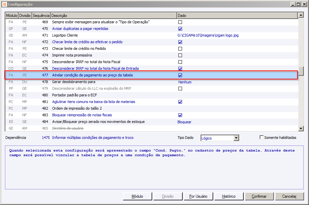Click the Módulo button
Viewport: 309px width, 205px height.
click(137, 196)
